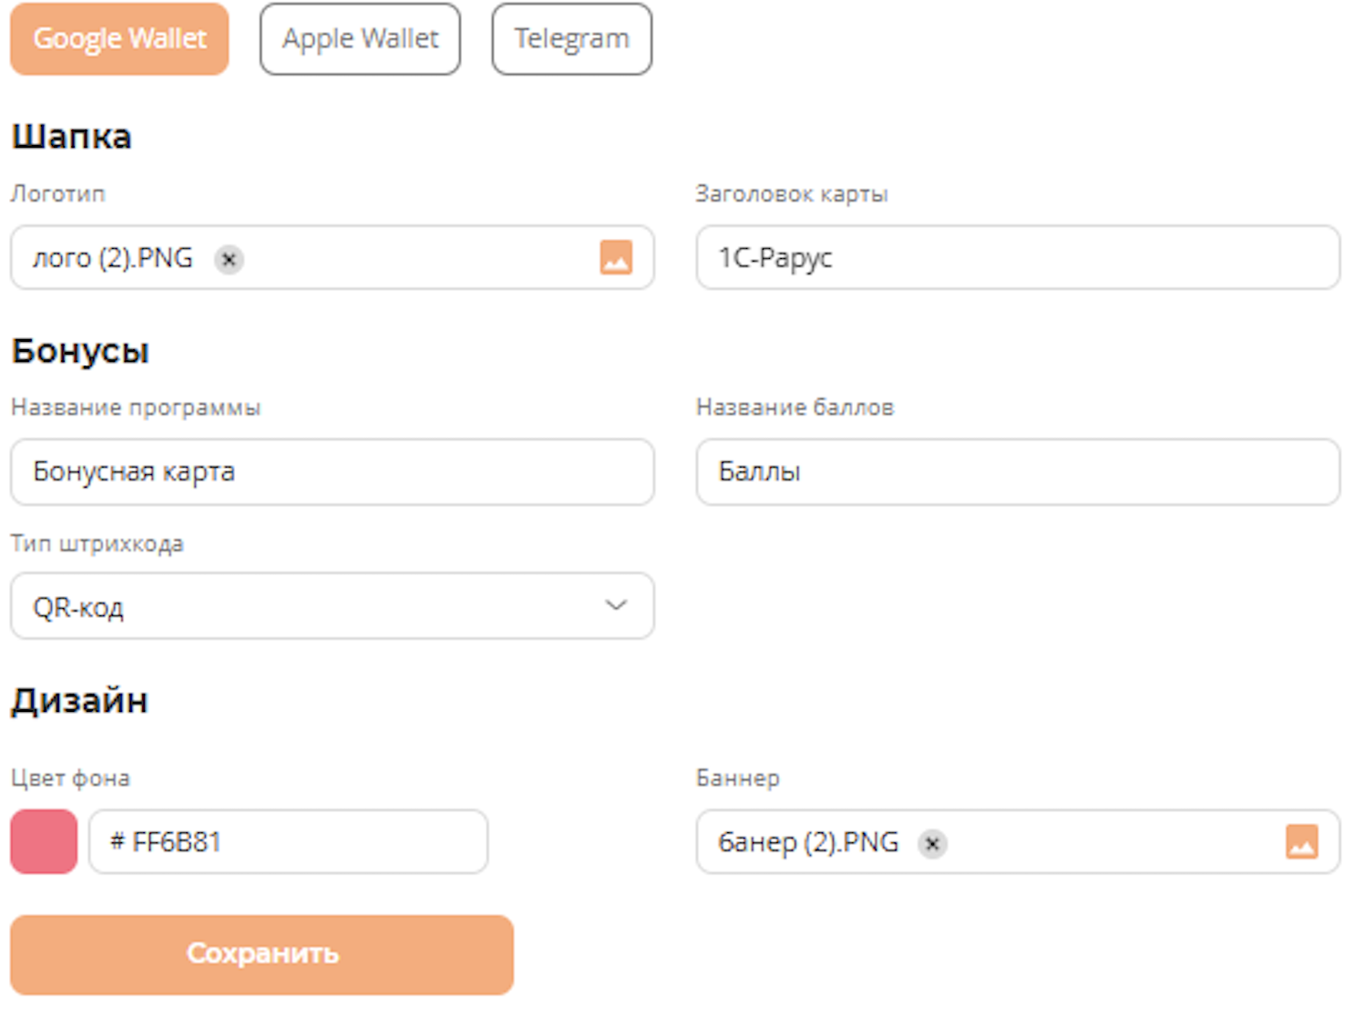Viewport: 1364px width, 1010px height.
Task: Open the Apple Wallet tab
Action: click(x=360, y=39)
